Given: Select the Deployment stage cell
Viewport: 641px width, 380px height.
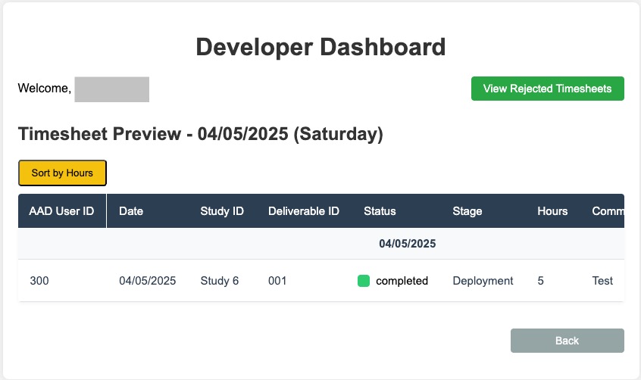Looking at the screenshot, I should [483, 281].
